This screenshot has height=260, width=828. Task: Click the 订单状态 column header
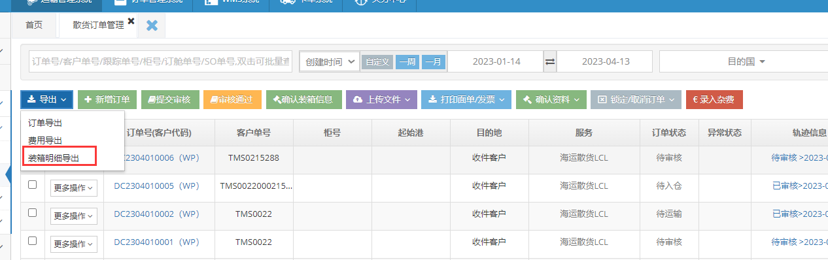[669, 133]
